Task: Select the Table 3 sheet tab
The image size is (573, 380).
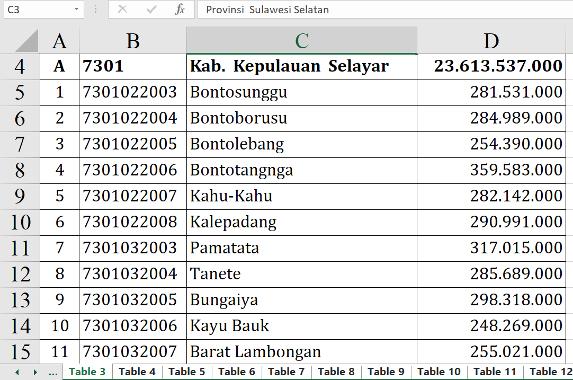Action: coord(87,372)
